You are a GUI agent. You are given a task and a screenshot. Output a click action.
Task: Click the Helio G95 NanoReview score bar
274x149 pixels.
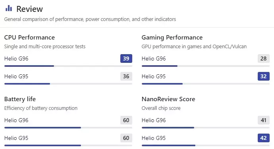(x=206, y=145)
